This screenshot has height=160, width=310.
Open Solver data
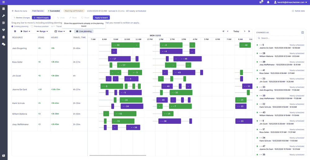tap(298, 11)
